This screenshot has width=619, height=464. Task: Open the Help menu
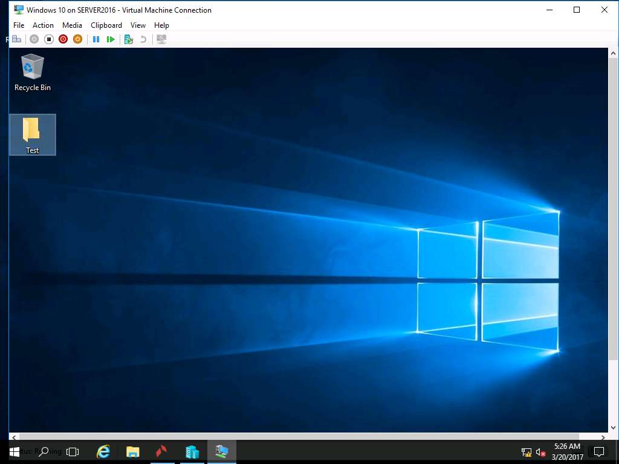(x=161, y=25)
